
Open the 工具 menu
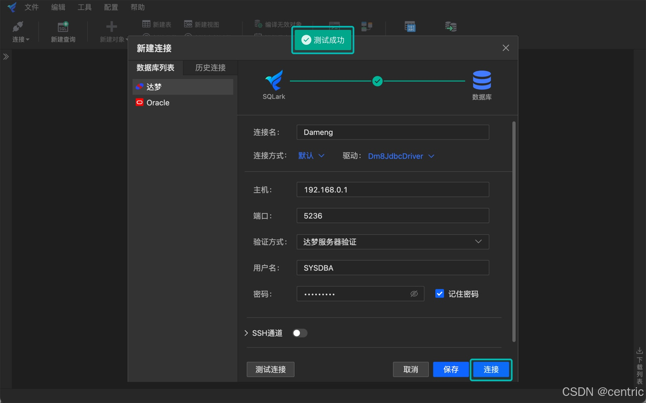[84, 8]
